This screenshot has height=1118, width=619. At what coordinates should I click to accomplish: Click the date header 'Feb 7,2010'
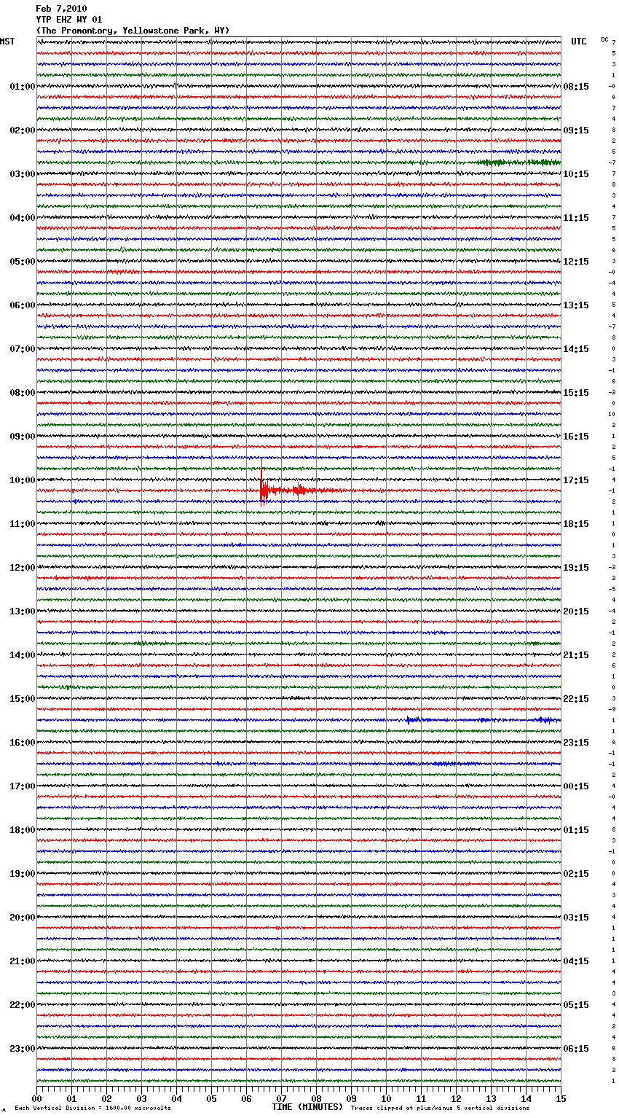coord(61,9)
